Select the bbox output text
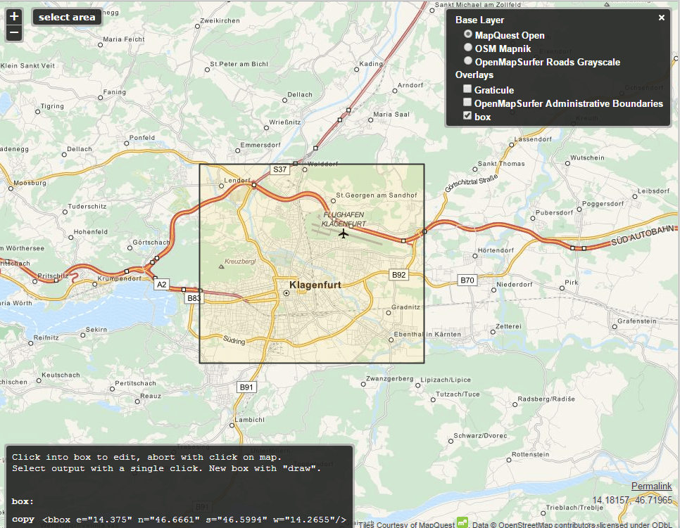 tap(194, 520)
